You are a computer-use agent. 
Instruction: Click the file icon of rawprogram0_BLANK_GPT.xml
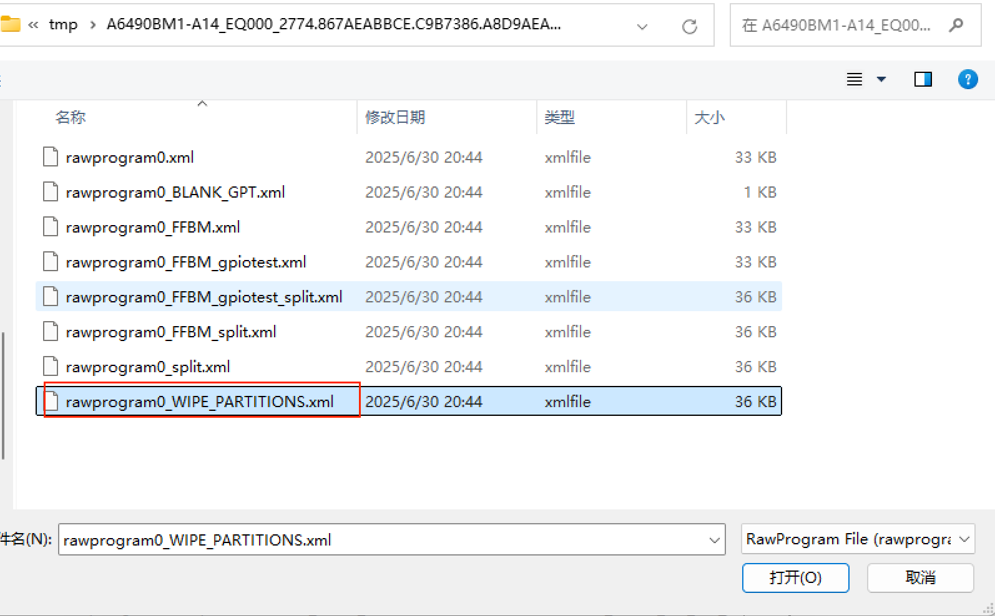[x=51, y=192]
